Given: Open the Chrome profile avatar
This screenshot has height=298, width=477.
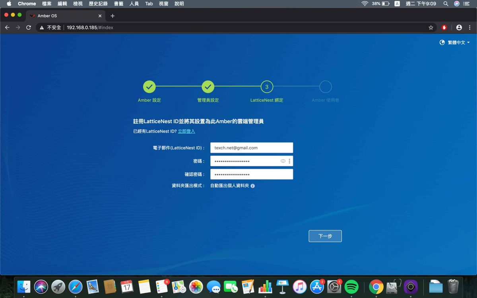Looking at the screenshot, I should tap(459, 27).
